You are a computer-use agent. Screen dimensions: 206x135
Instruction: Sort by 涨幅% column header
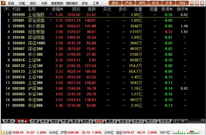(57, 9)
